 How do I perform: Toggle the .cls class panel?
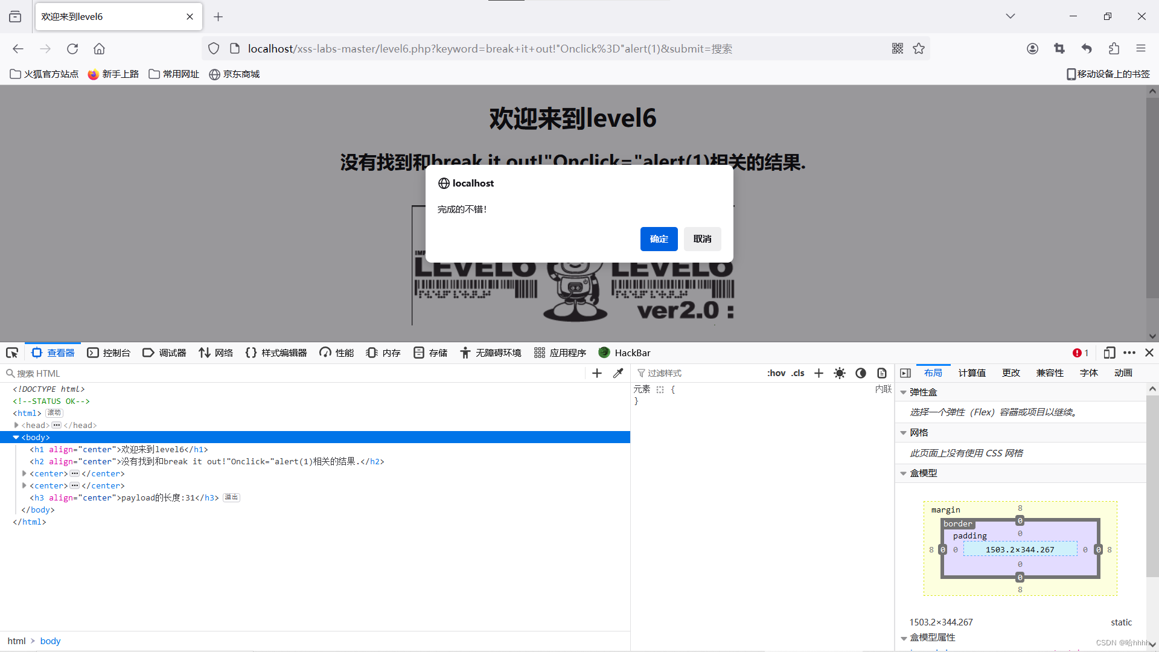coord(798,373)
